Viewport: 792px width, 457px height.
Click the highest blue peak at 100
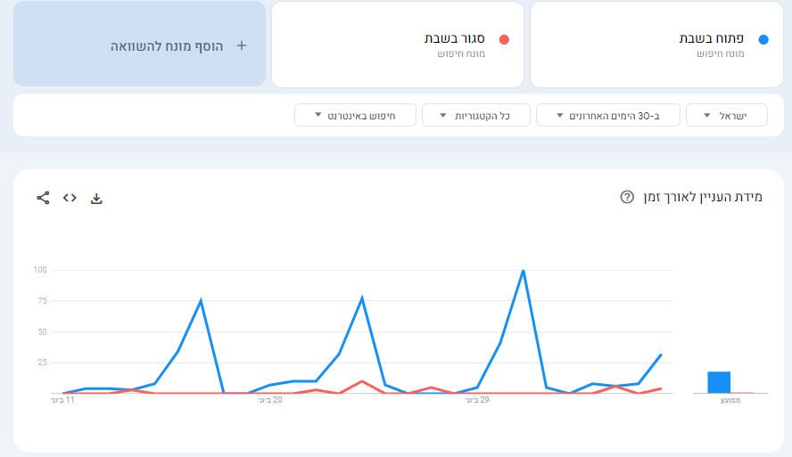tap(523, 270)
